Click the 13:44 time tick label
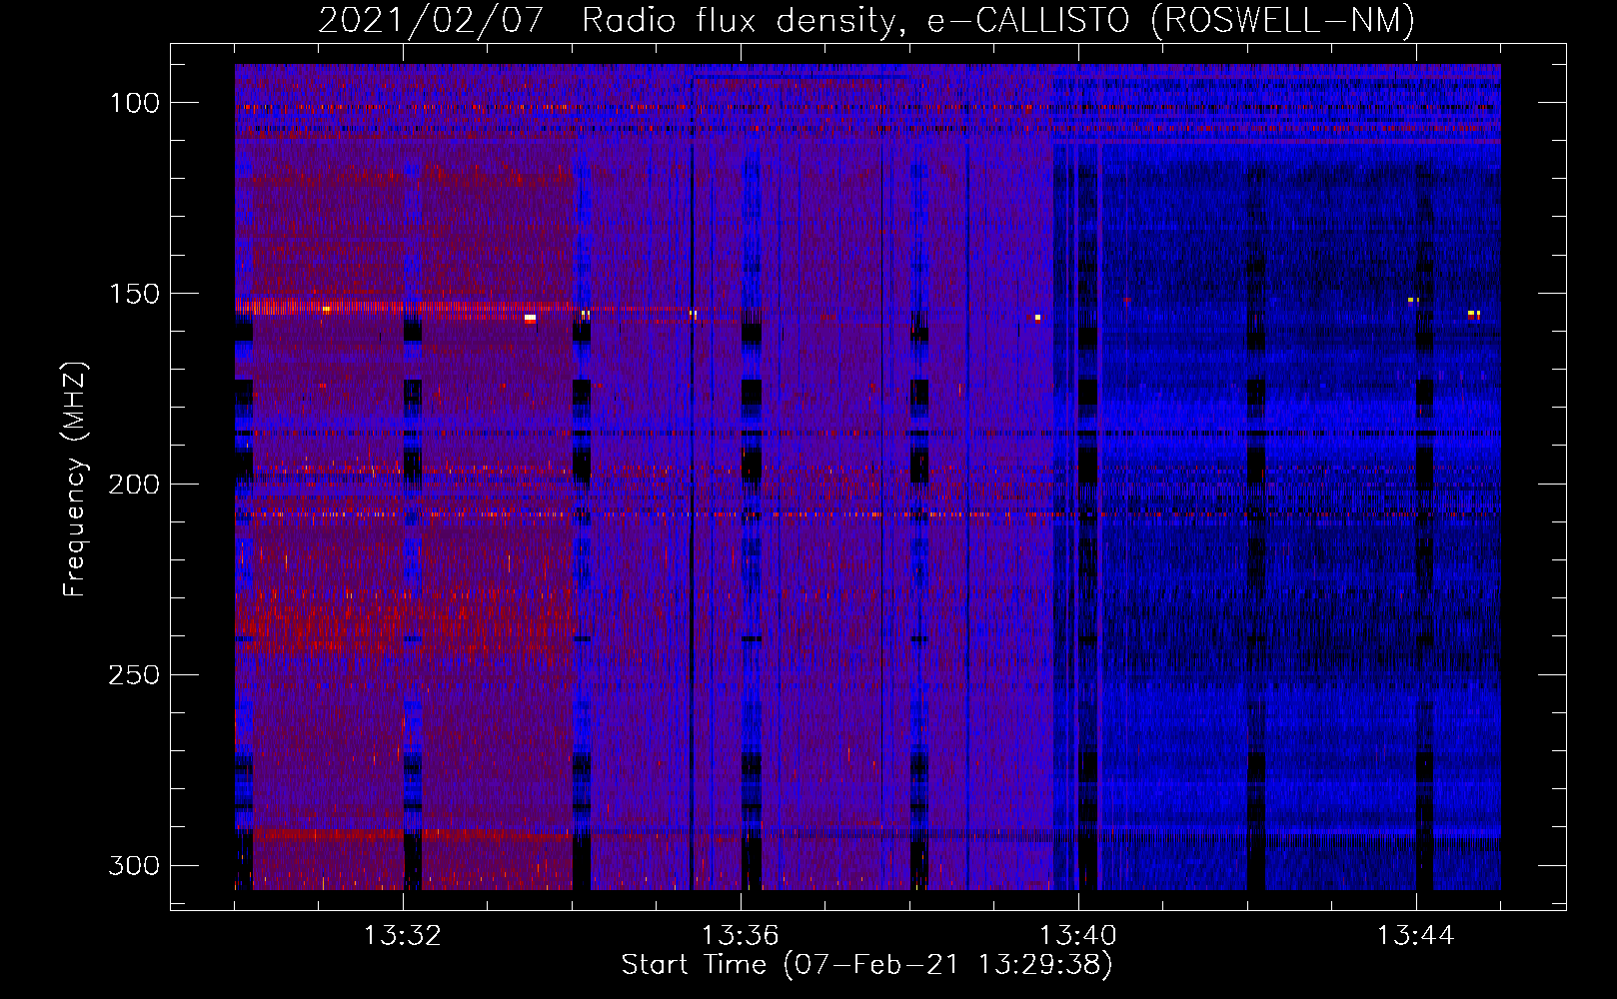1617x999 pixels. 1416,936
